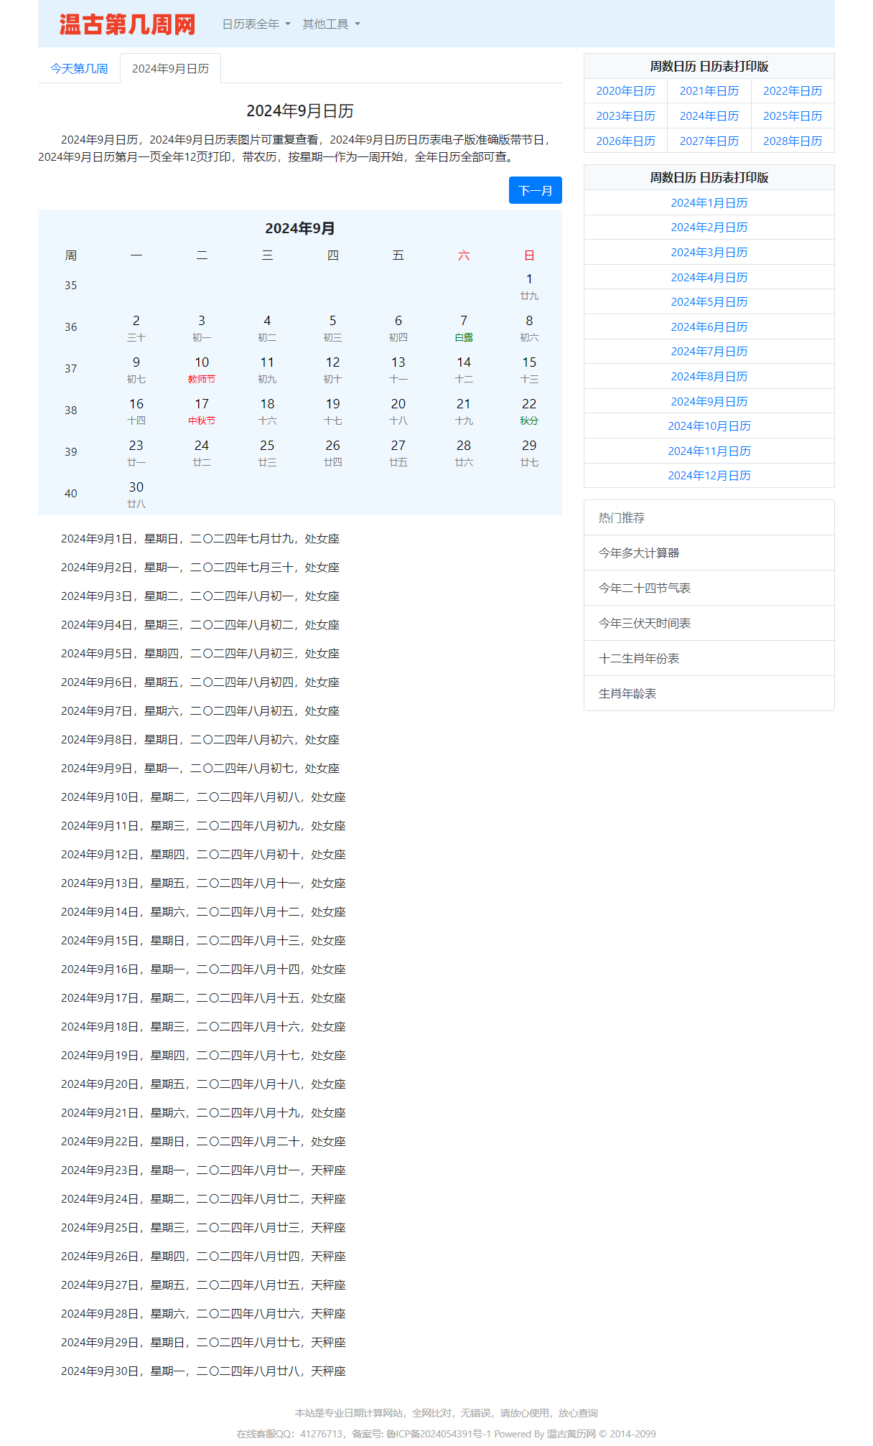Click September 10 教师节 calendar cell
873x1446 pixels.
coord(202,370)
